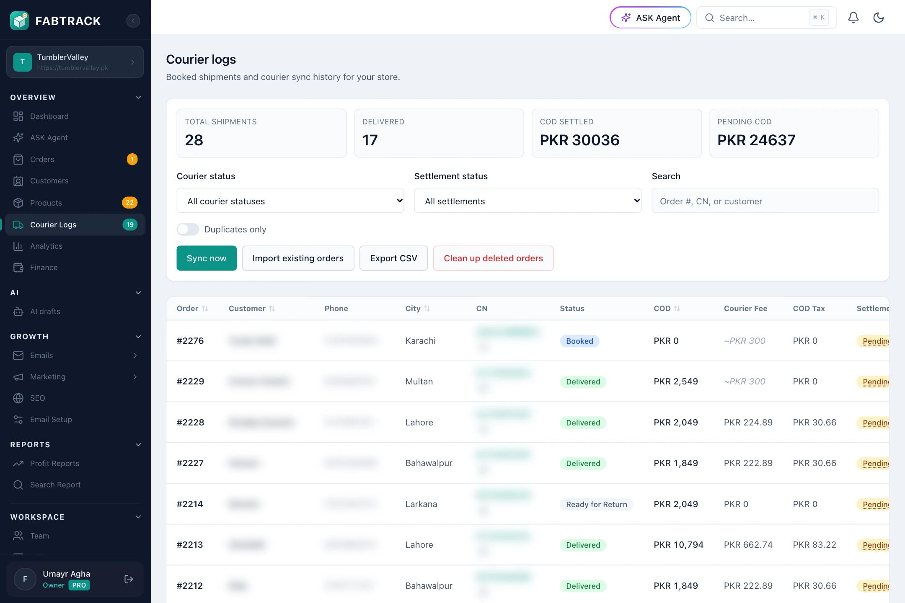This screenshot has height=603, width=905.
Task: Open the Dashboard icon in sidebar
Action: pyautogui.click(x=18, y=116)
